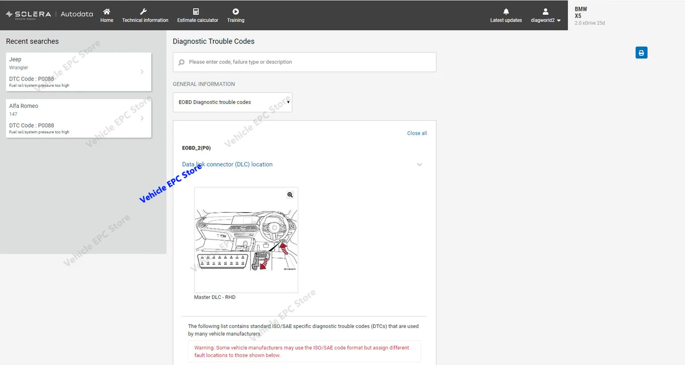Image resolution: width=685 pixels, height=365 pixels.
Task: Enter the DTC code search field
Action: coord(304,62)
